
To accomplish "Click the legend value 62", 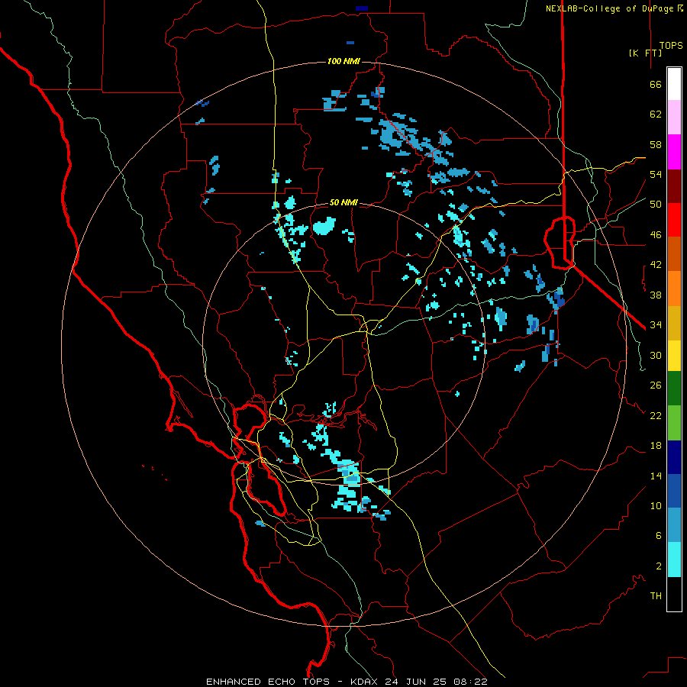I will (656, 114).
